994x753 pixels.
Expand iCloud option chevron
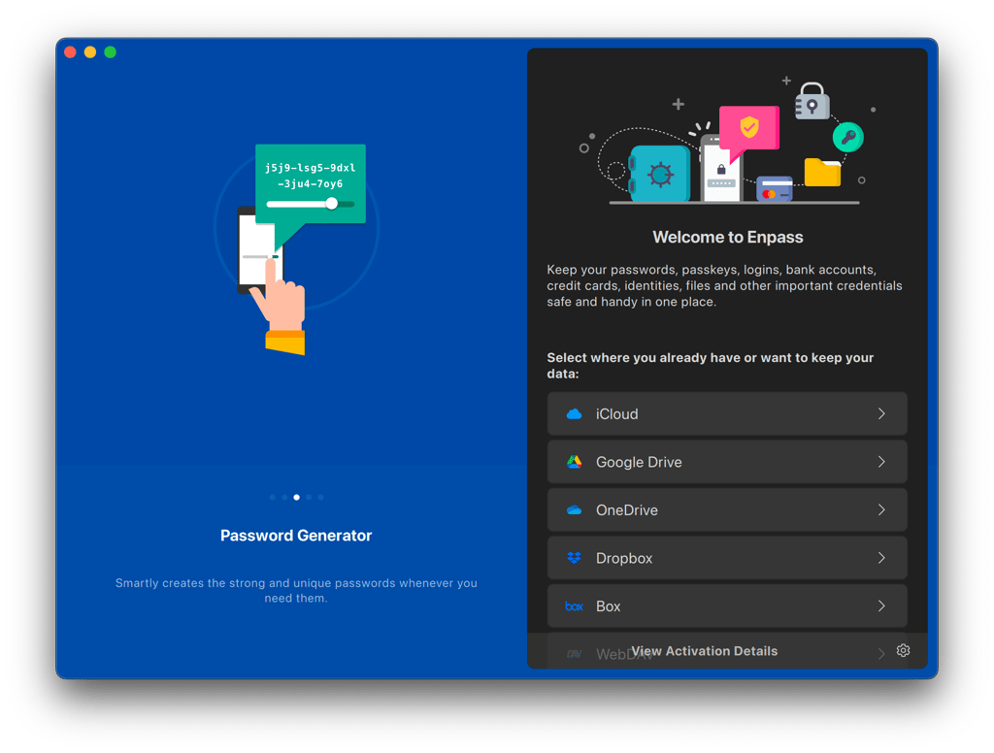pos(881,414)
